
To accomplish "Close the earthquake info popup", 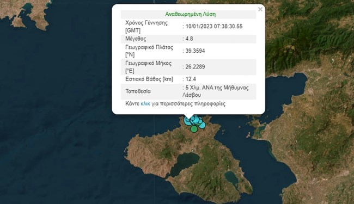I will coord(260,9).
